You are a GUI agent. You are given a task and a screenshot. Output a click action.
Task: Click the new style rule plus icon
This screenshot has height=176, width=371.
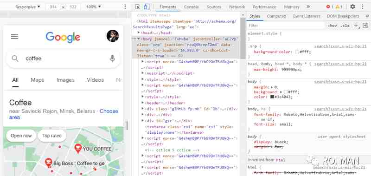(x=357, y=26)
